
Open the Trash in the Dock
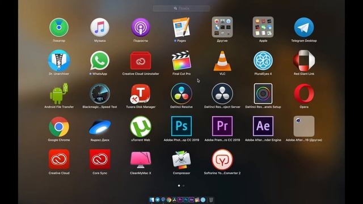point(211,200)
